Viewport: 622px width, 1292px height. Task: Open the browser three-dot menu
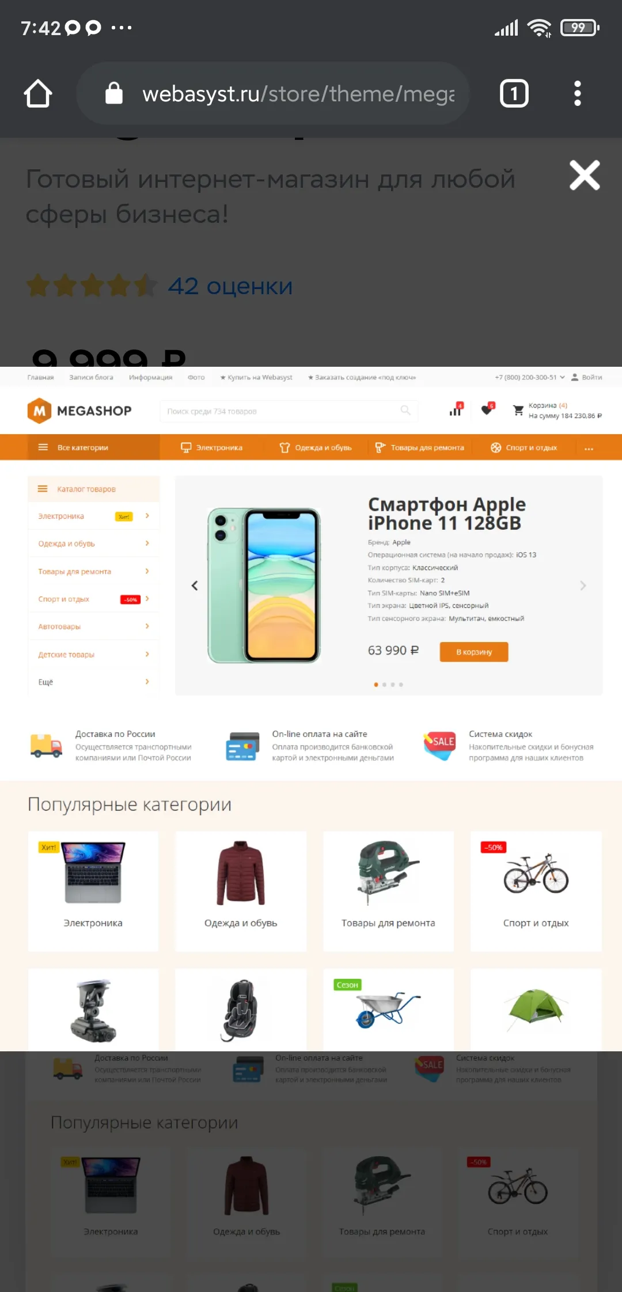(x=578, y=93)
